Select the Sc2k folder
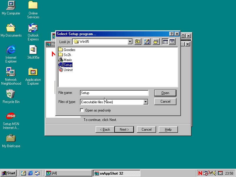This screenshot has width=236, height=177. [x=65, y=55]
